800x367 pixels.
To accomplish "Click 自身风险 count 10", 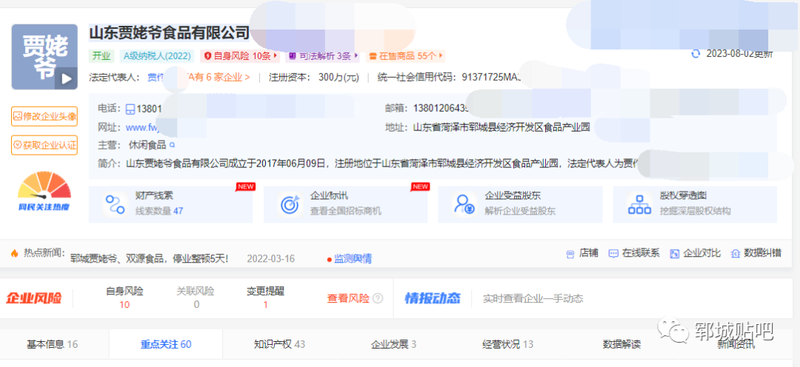I will click(124, 305).
